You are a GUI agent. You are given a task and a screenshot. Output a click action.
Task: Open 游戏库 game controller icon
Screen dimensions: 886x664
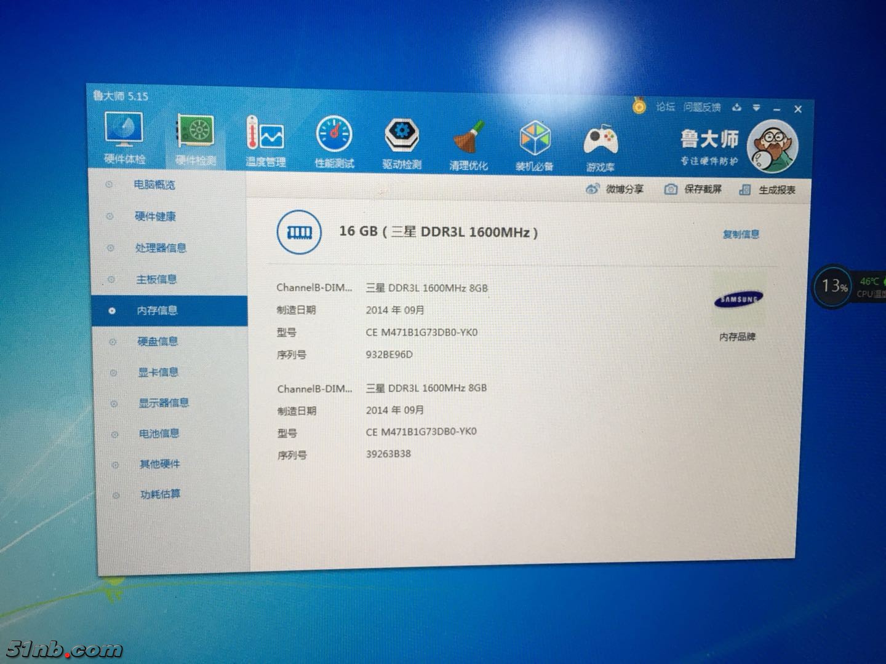tap(600, 147)
